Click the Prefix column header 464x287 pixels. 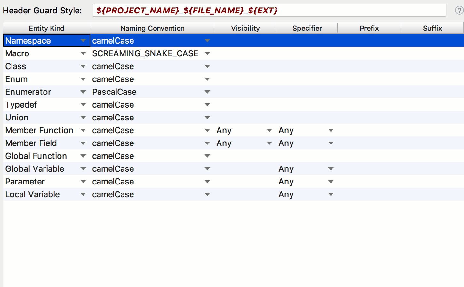(x=369, y=28)
